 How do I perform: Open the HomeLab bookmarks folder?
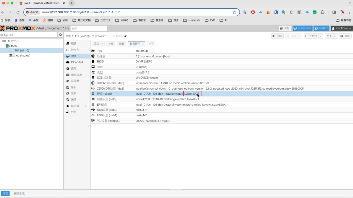click(192, 20)
